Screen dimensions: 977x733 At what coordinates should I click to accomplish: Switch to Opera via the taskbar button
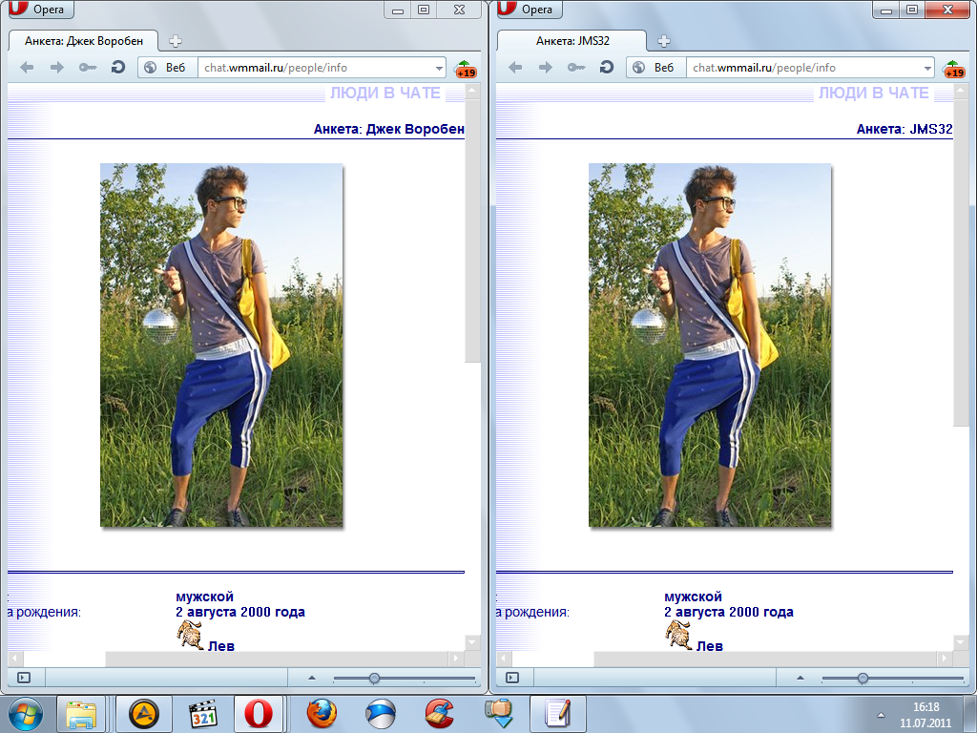point(258,714)
